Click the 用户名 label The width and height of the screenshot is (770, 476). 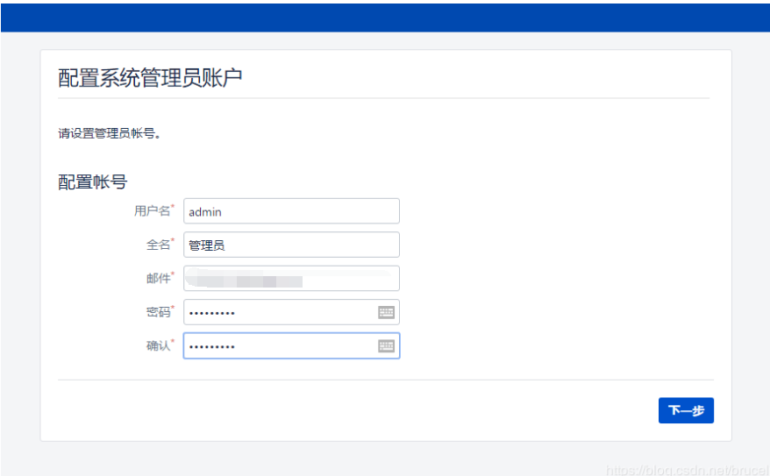click(153, 211)
